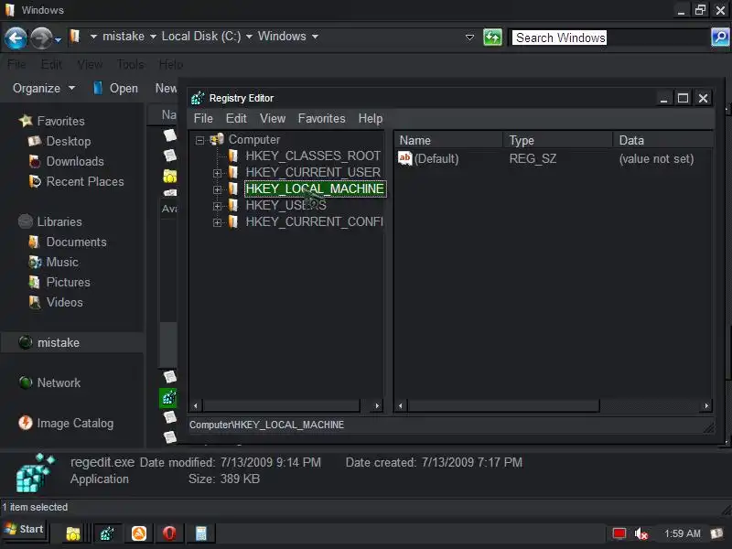
Task: Open Recent Places in Favorites
Action: pyautogui.click(x=84, y=181)
